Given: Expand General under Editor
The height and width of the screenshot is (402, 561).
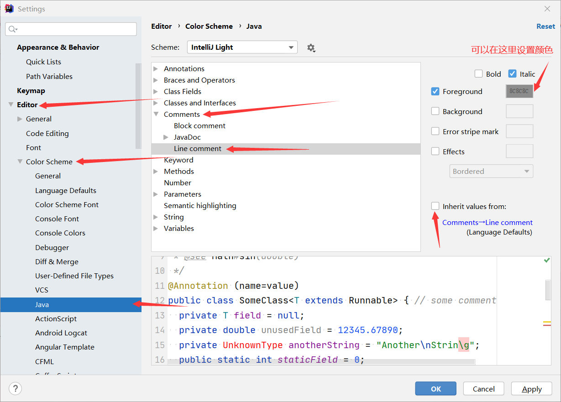Looking at the screenshot, I should tap(20, 119).
